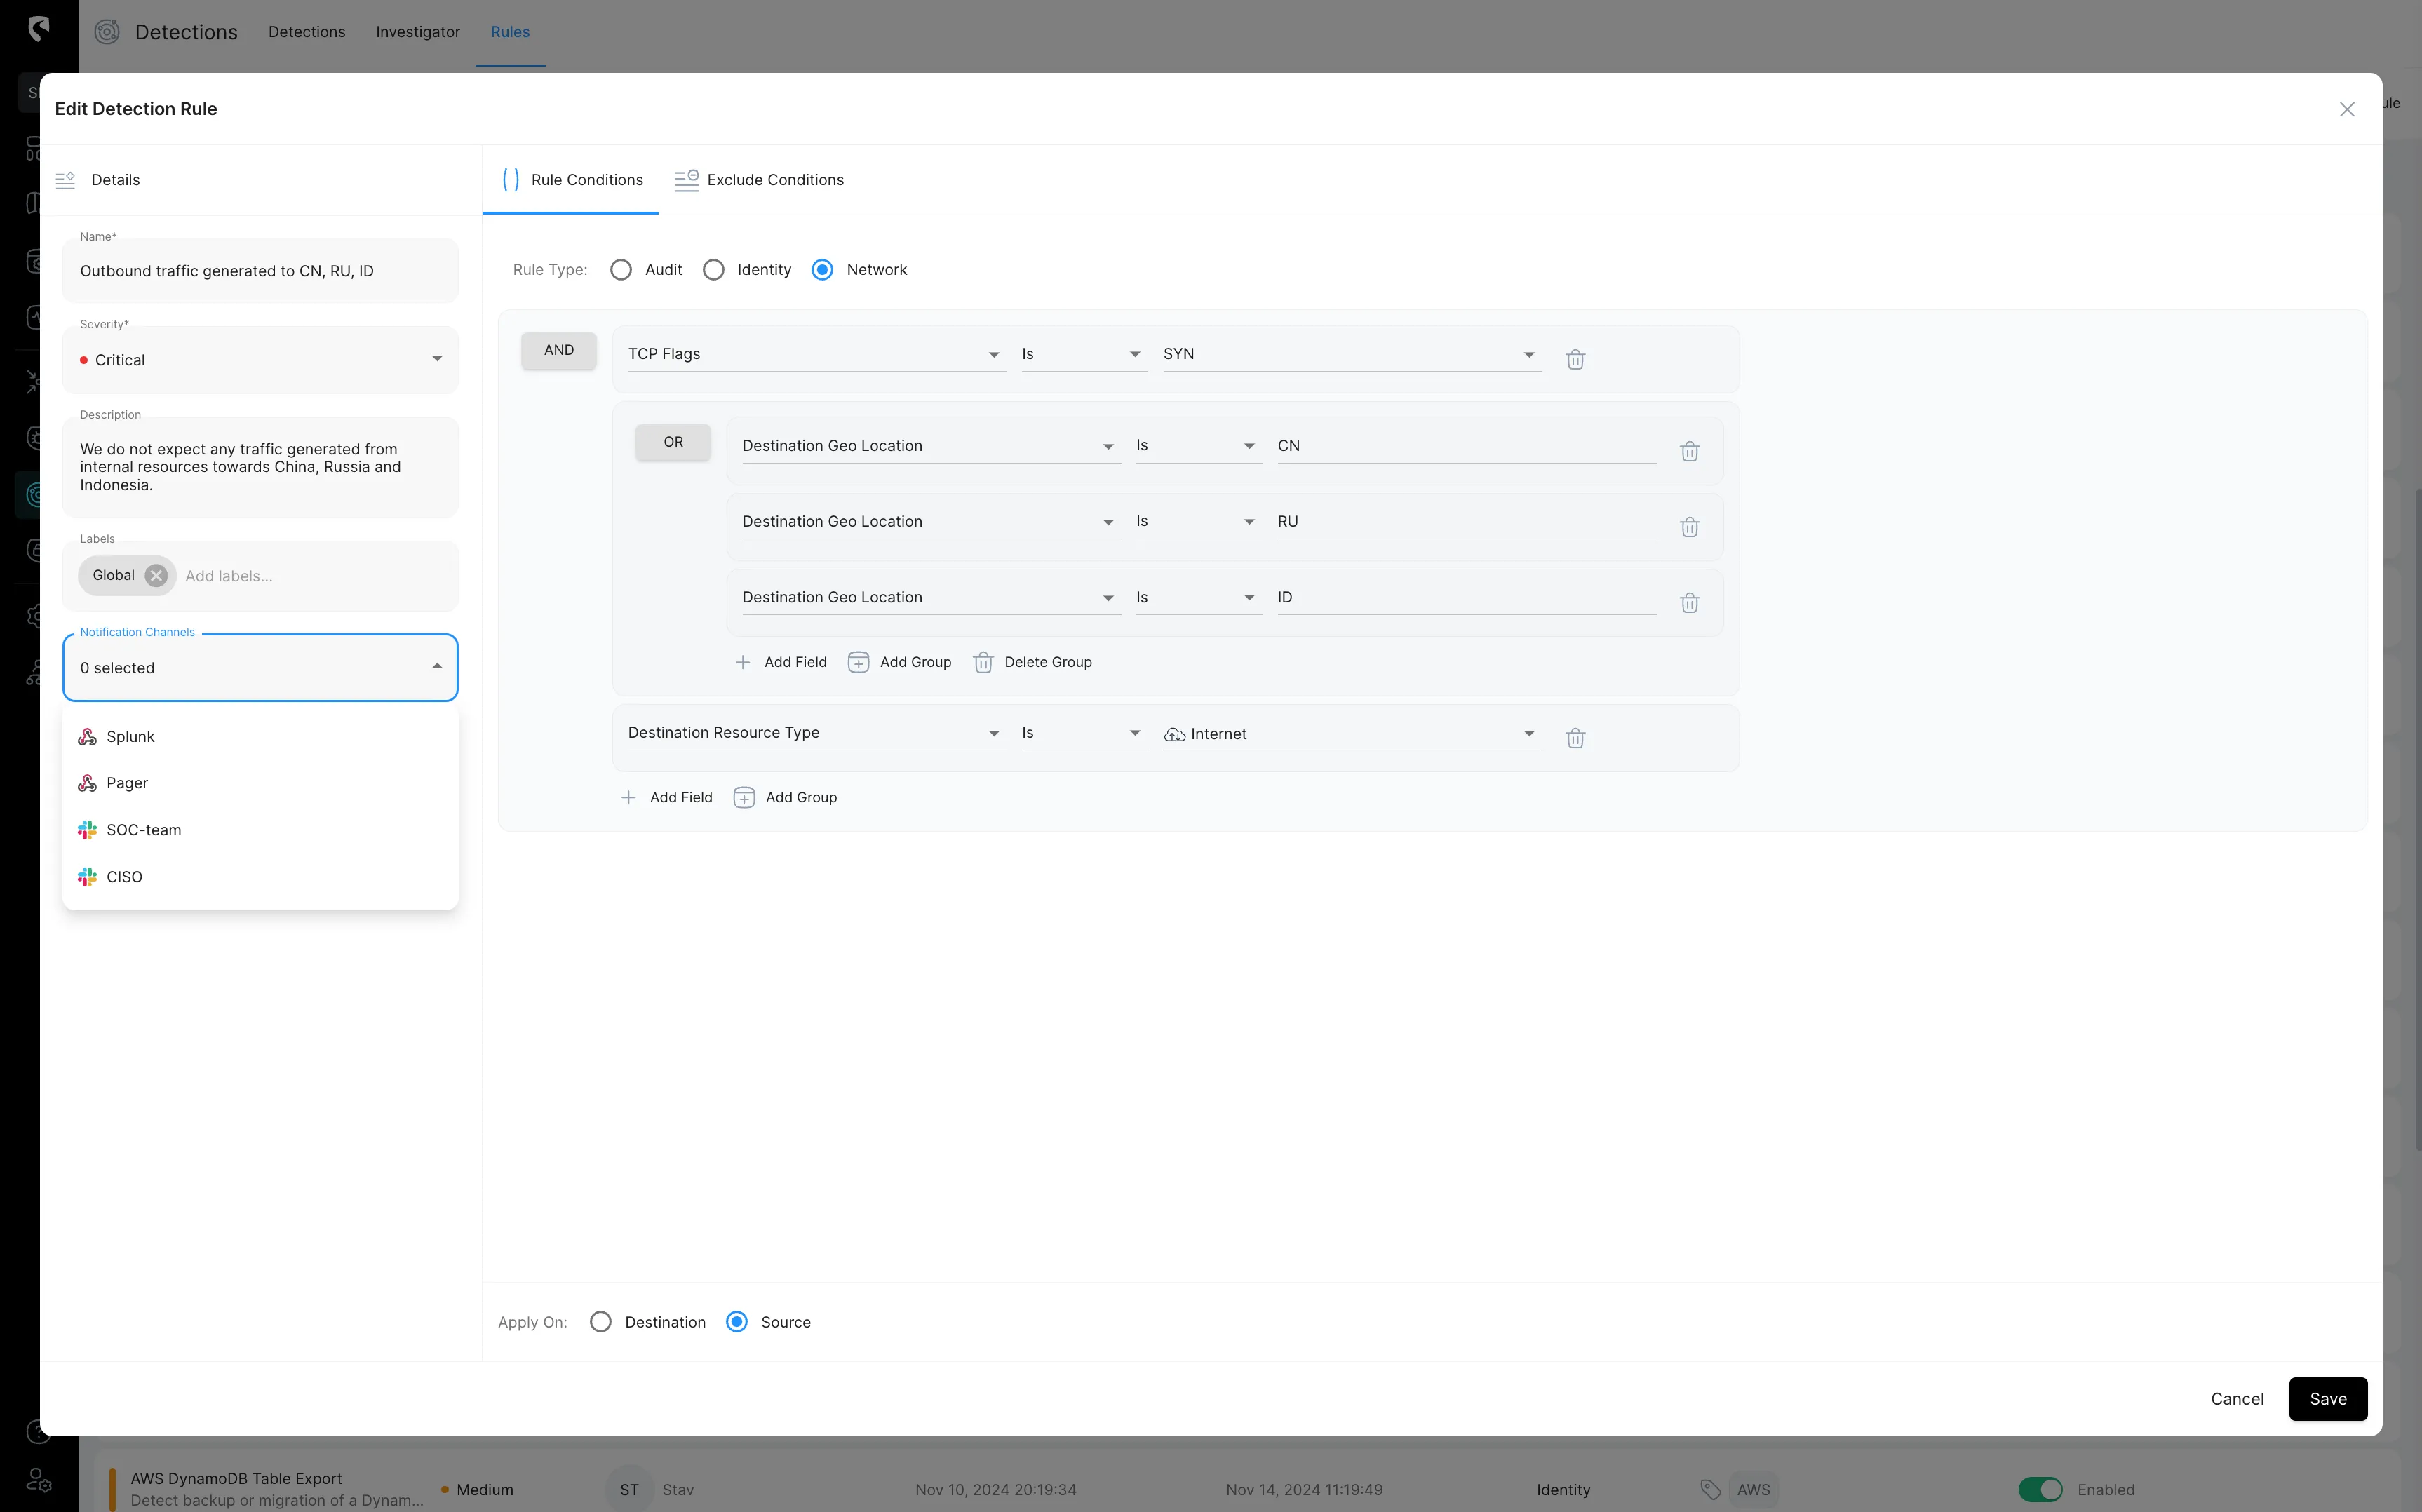
Task: Open the Severity dropdown
Action: [x=260, y=360]
